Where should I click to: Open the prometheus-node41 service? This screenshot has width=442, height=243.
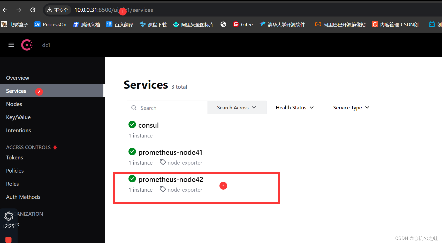pos(170,152)
